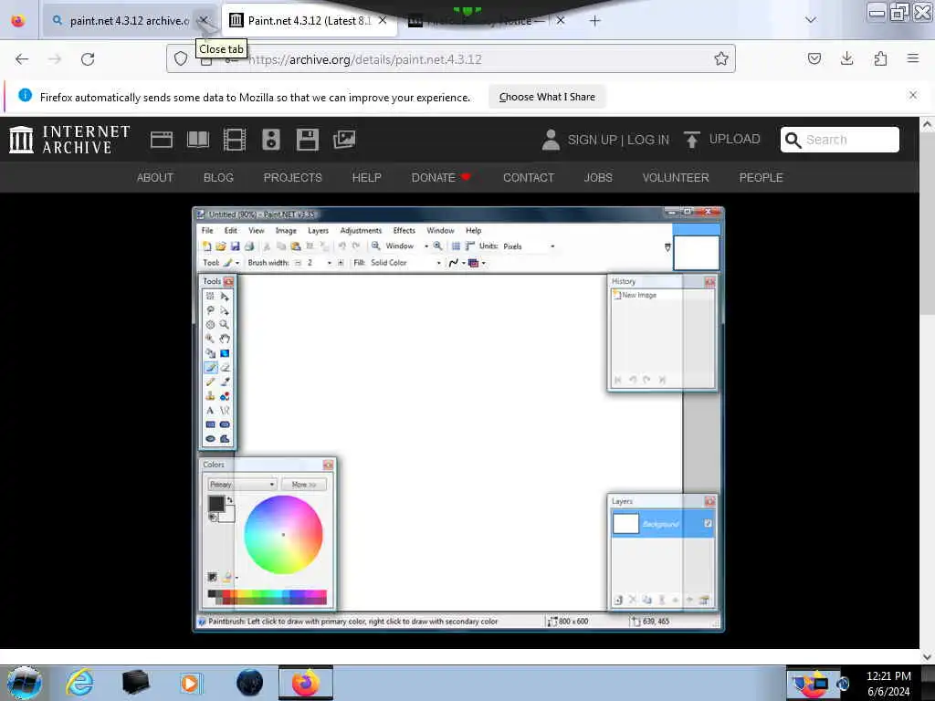Image resolution: width=935 pixels, height=701 pixels.
Task: Launch Windows Media Player from the taskbar
Action: click(x=190, y=683)
